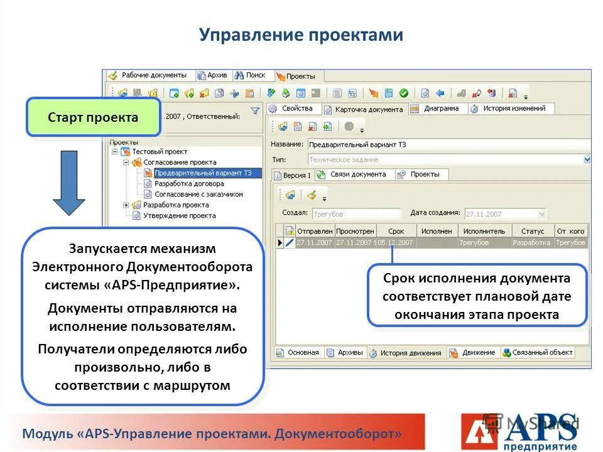Click the green stacked download icon

[x=286, y=93]
